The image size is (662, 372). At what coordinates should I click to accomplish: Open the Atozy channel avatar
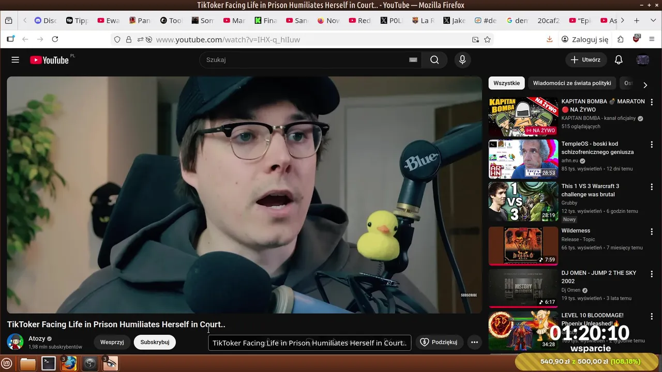[x=15, y=342]
